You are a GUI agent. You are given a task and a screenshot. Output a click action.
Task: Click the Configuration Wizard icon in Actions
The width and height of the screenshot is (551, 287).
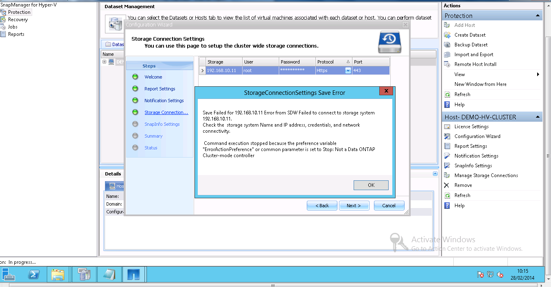pos(447,136)
